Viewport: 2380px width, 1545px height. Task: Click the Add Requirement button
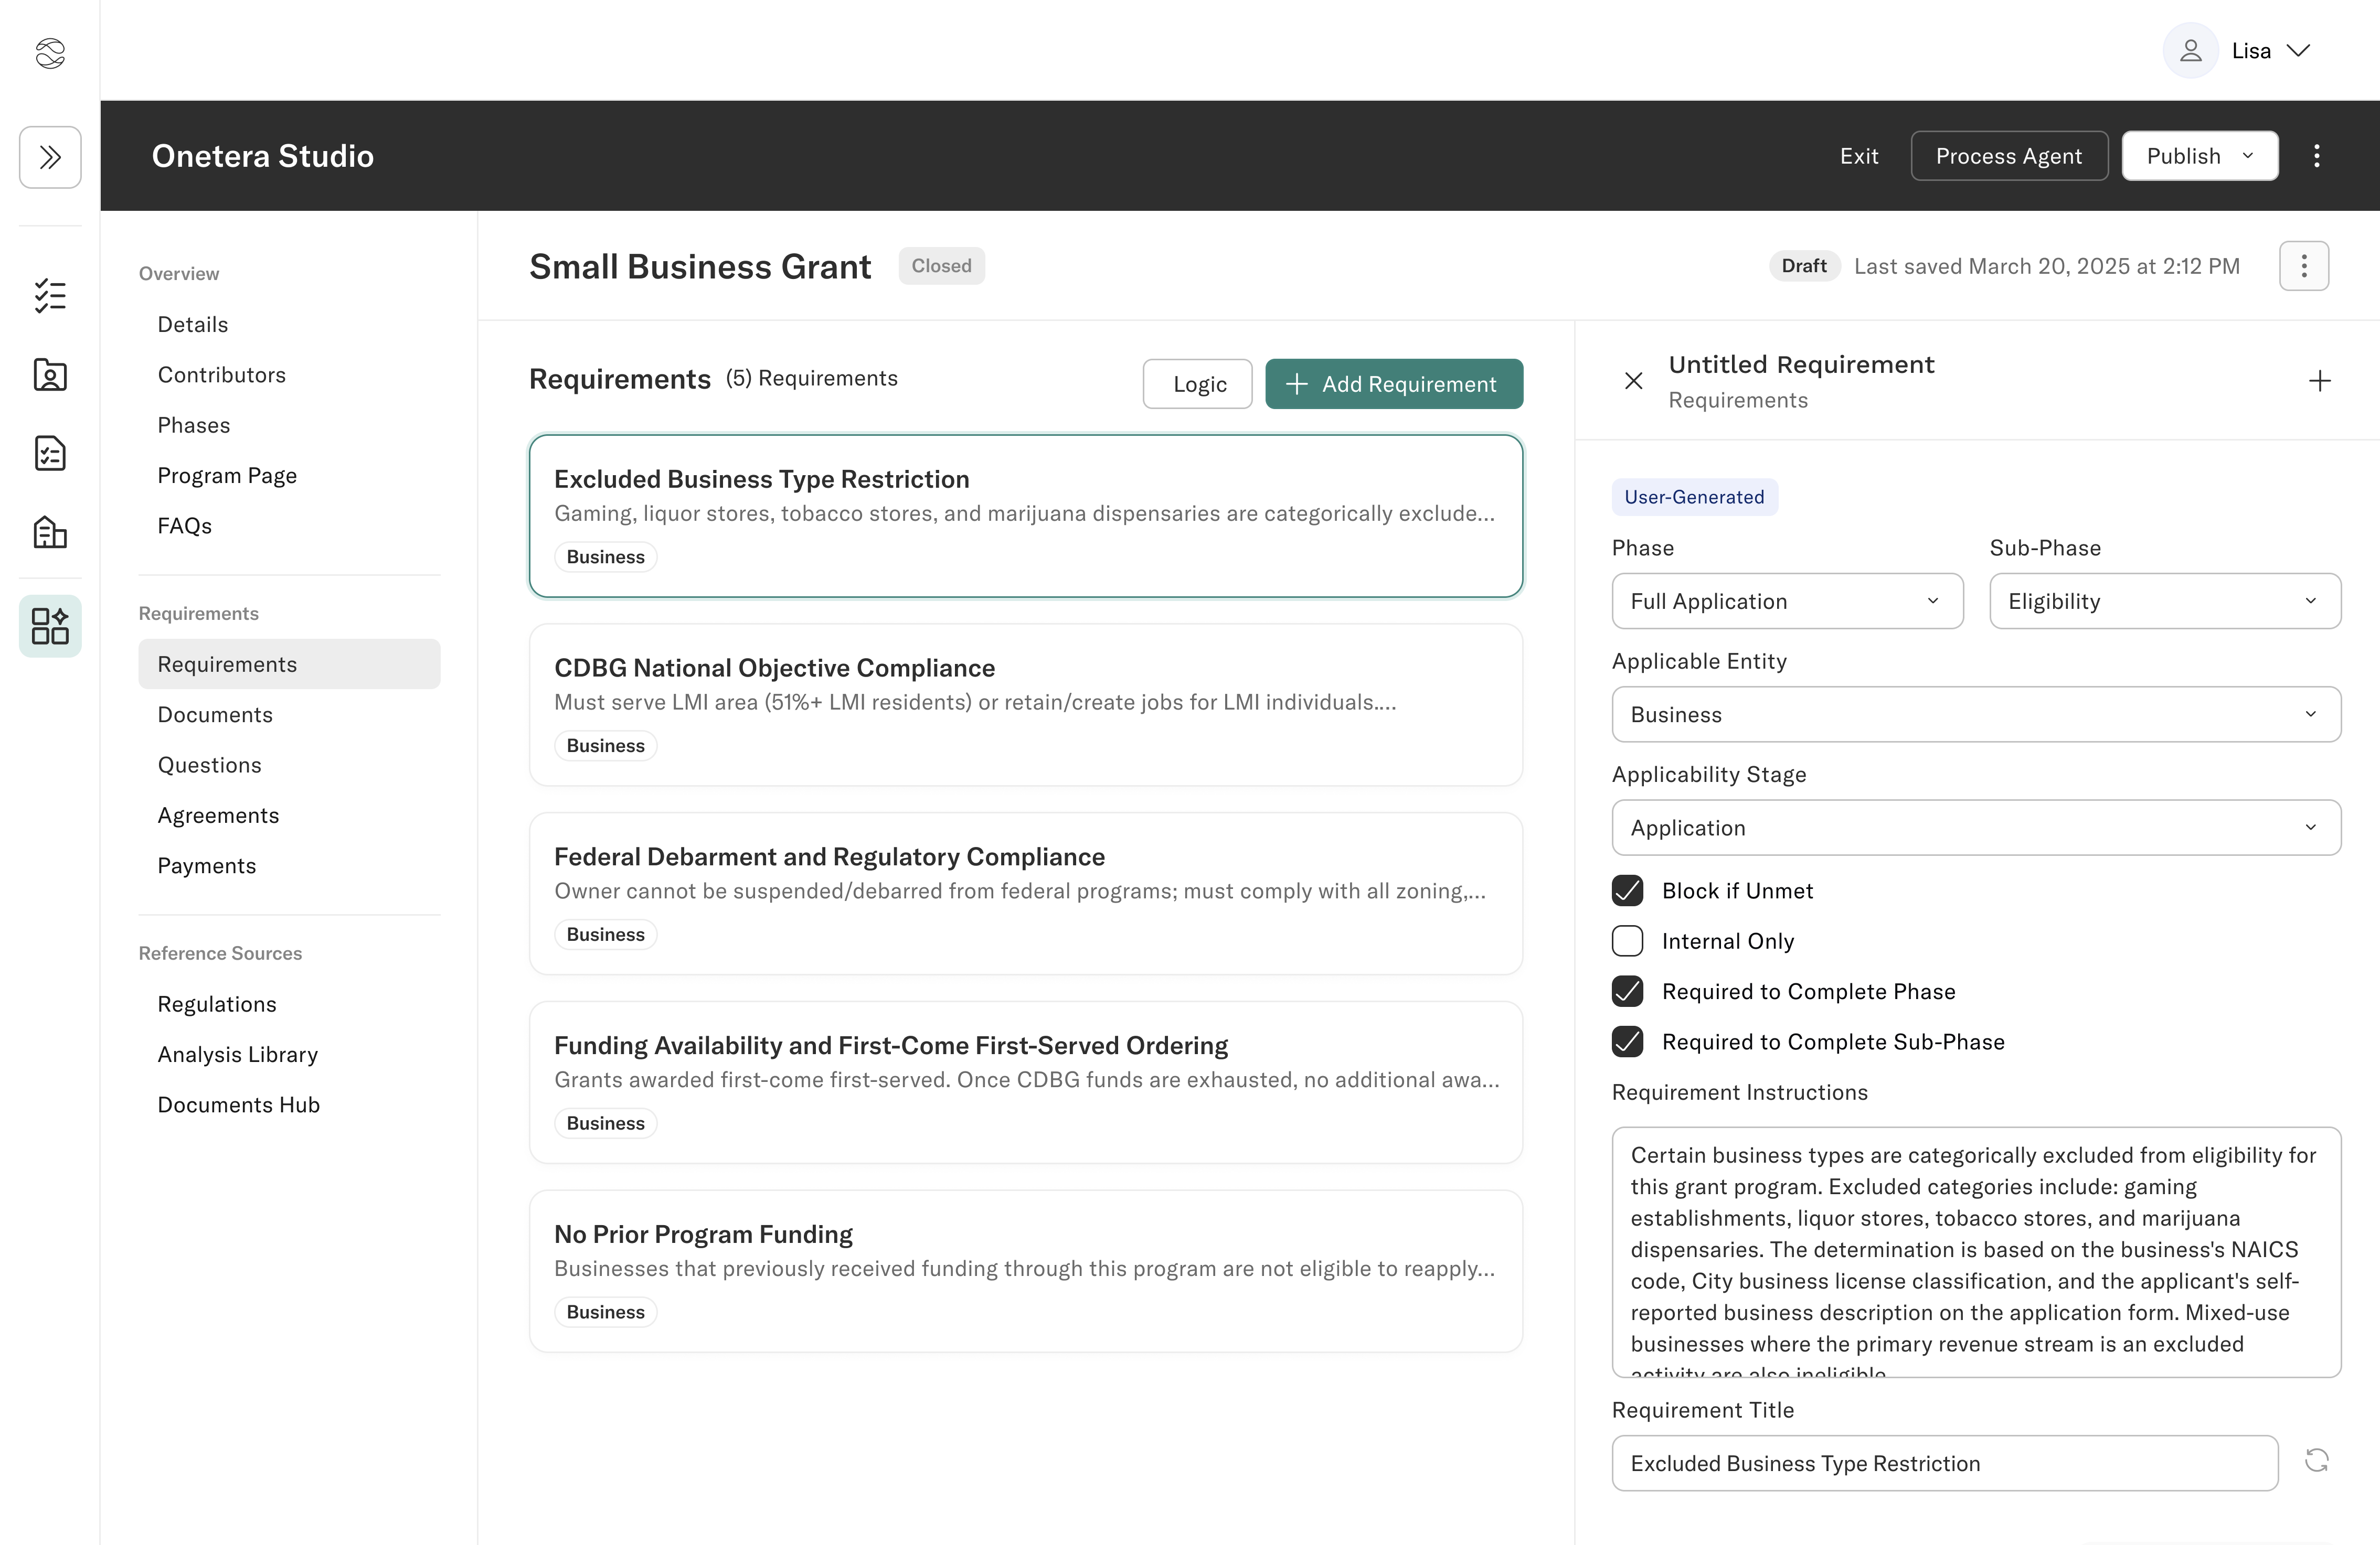pos(1393,384)
